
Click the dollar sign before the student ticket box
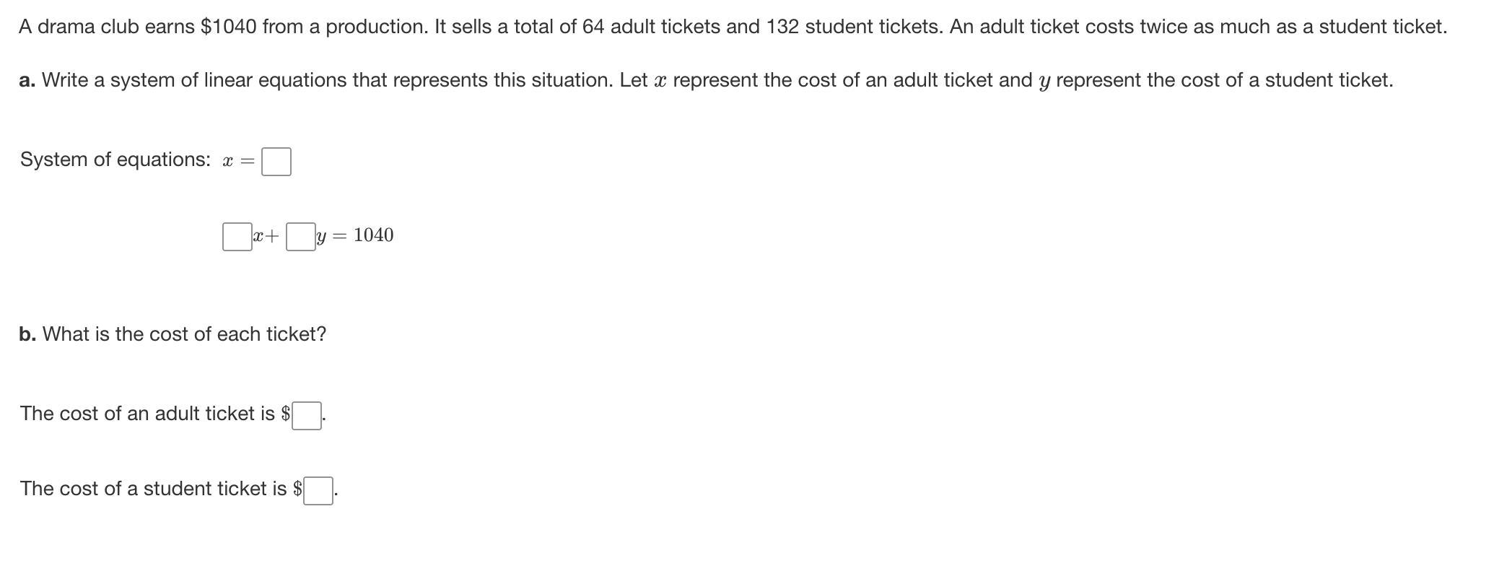[297, 489]
